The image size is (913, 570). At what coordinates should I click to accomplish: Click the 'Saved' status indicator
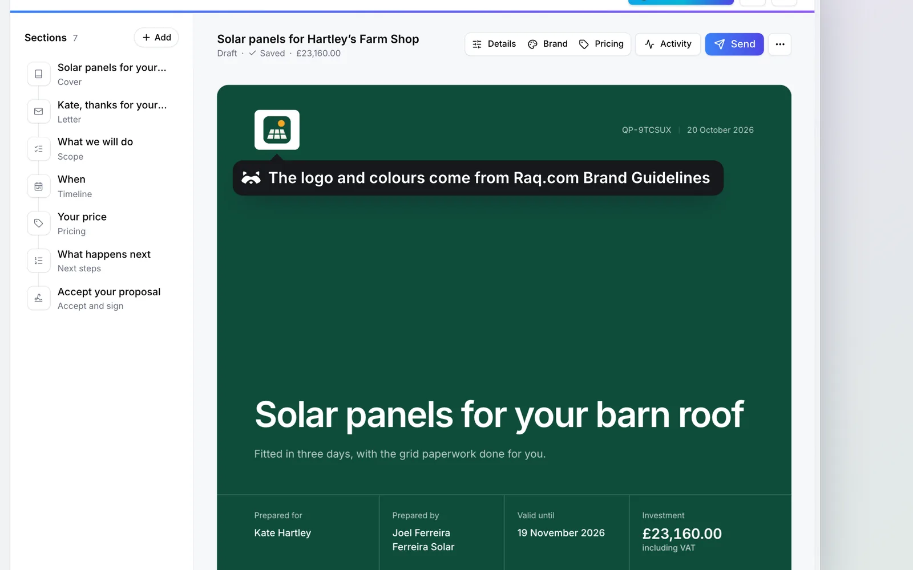[x=267, y=53]
